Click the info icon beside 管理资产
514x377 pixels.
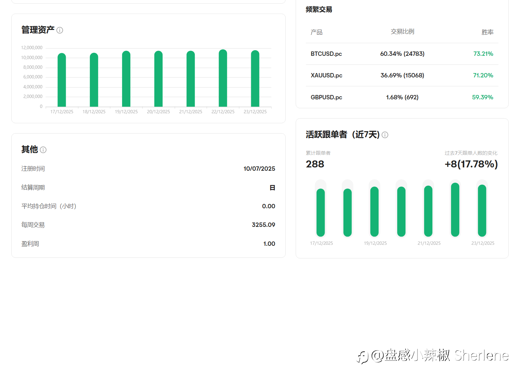coord(60,30)
